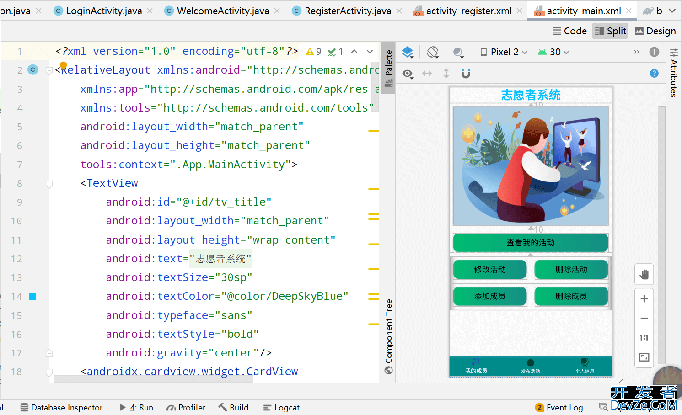
Task: Open the warnings indicator showing 9
Action: click(314, 52)
